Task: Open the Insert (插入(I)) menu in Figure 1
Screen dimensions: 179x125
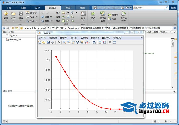Action: 74,38
